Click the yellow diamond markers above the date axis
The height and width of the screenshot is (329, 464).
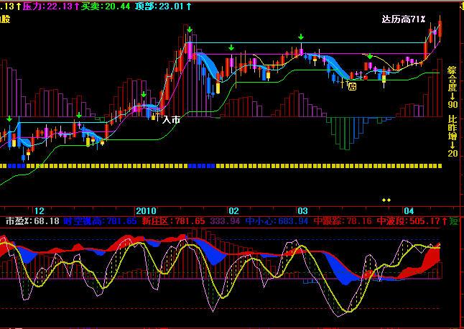[386, 200]
